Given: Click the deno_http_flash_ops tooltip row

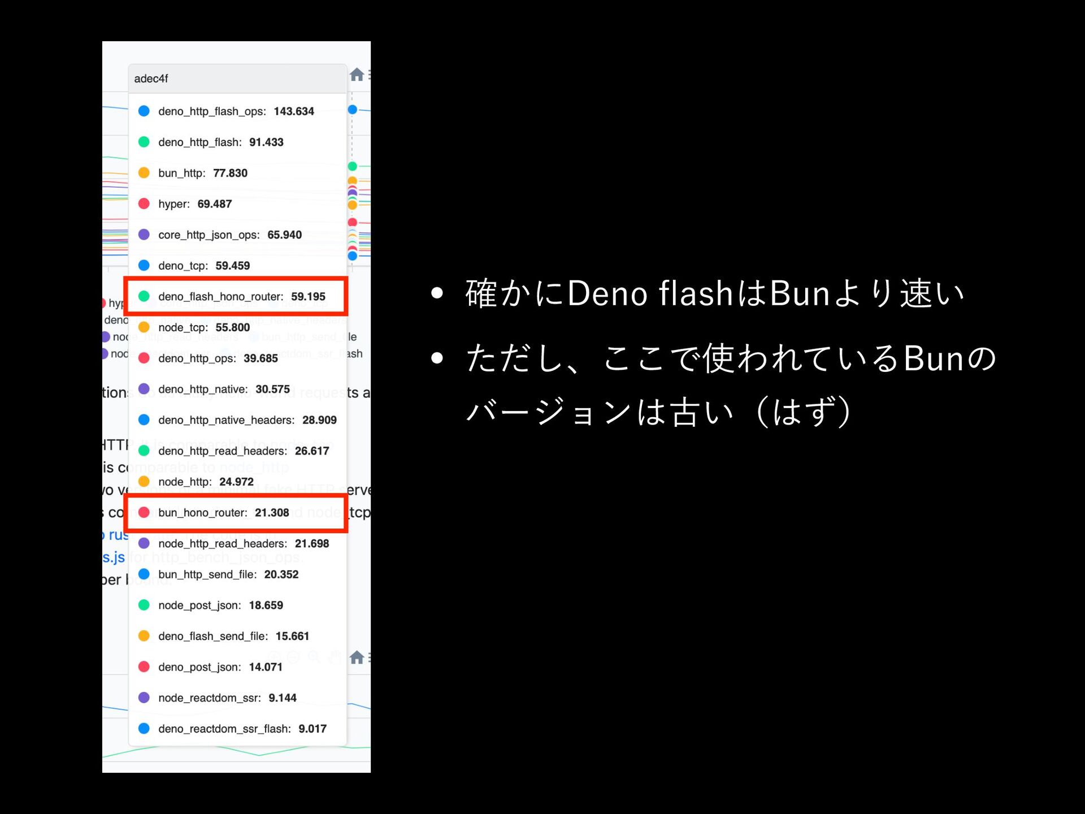Looking at the screenshot, I should tap(237, 111).
